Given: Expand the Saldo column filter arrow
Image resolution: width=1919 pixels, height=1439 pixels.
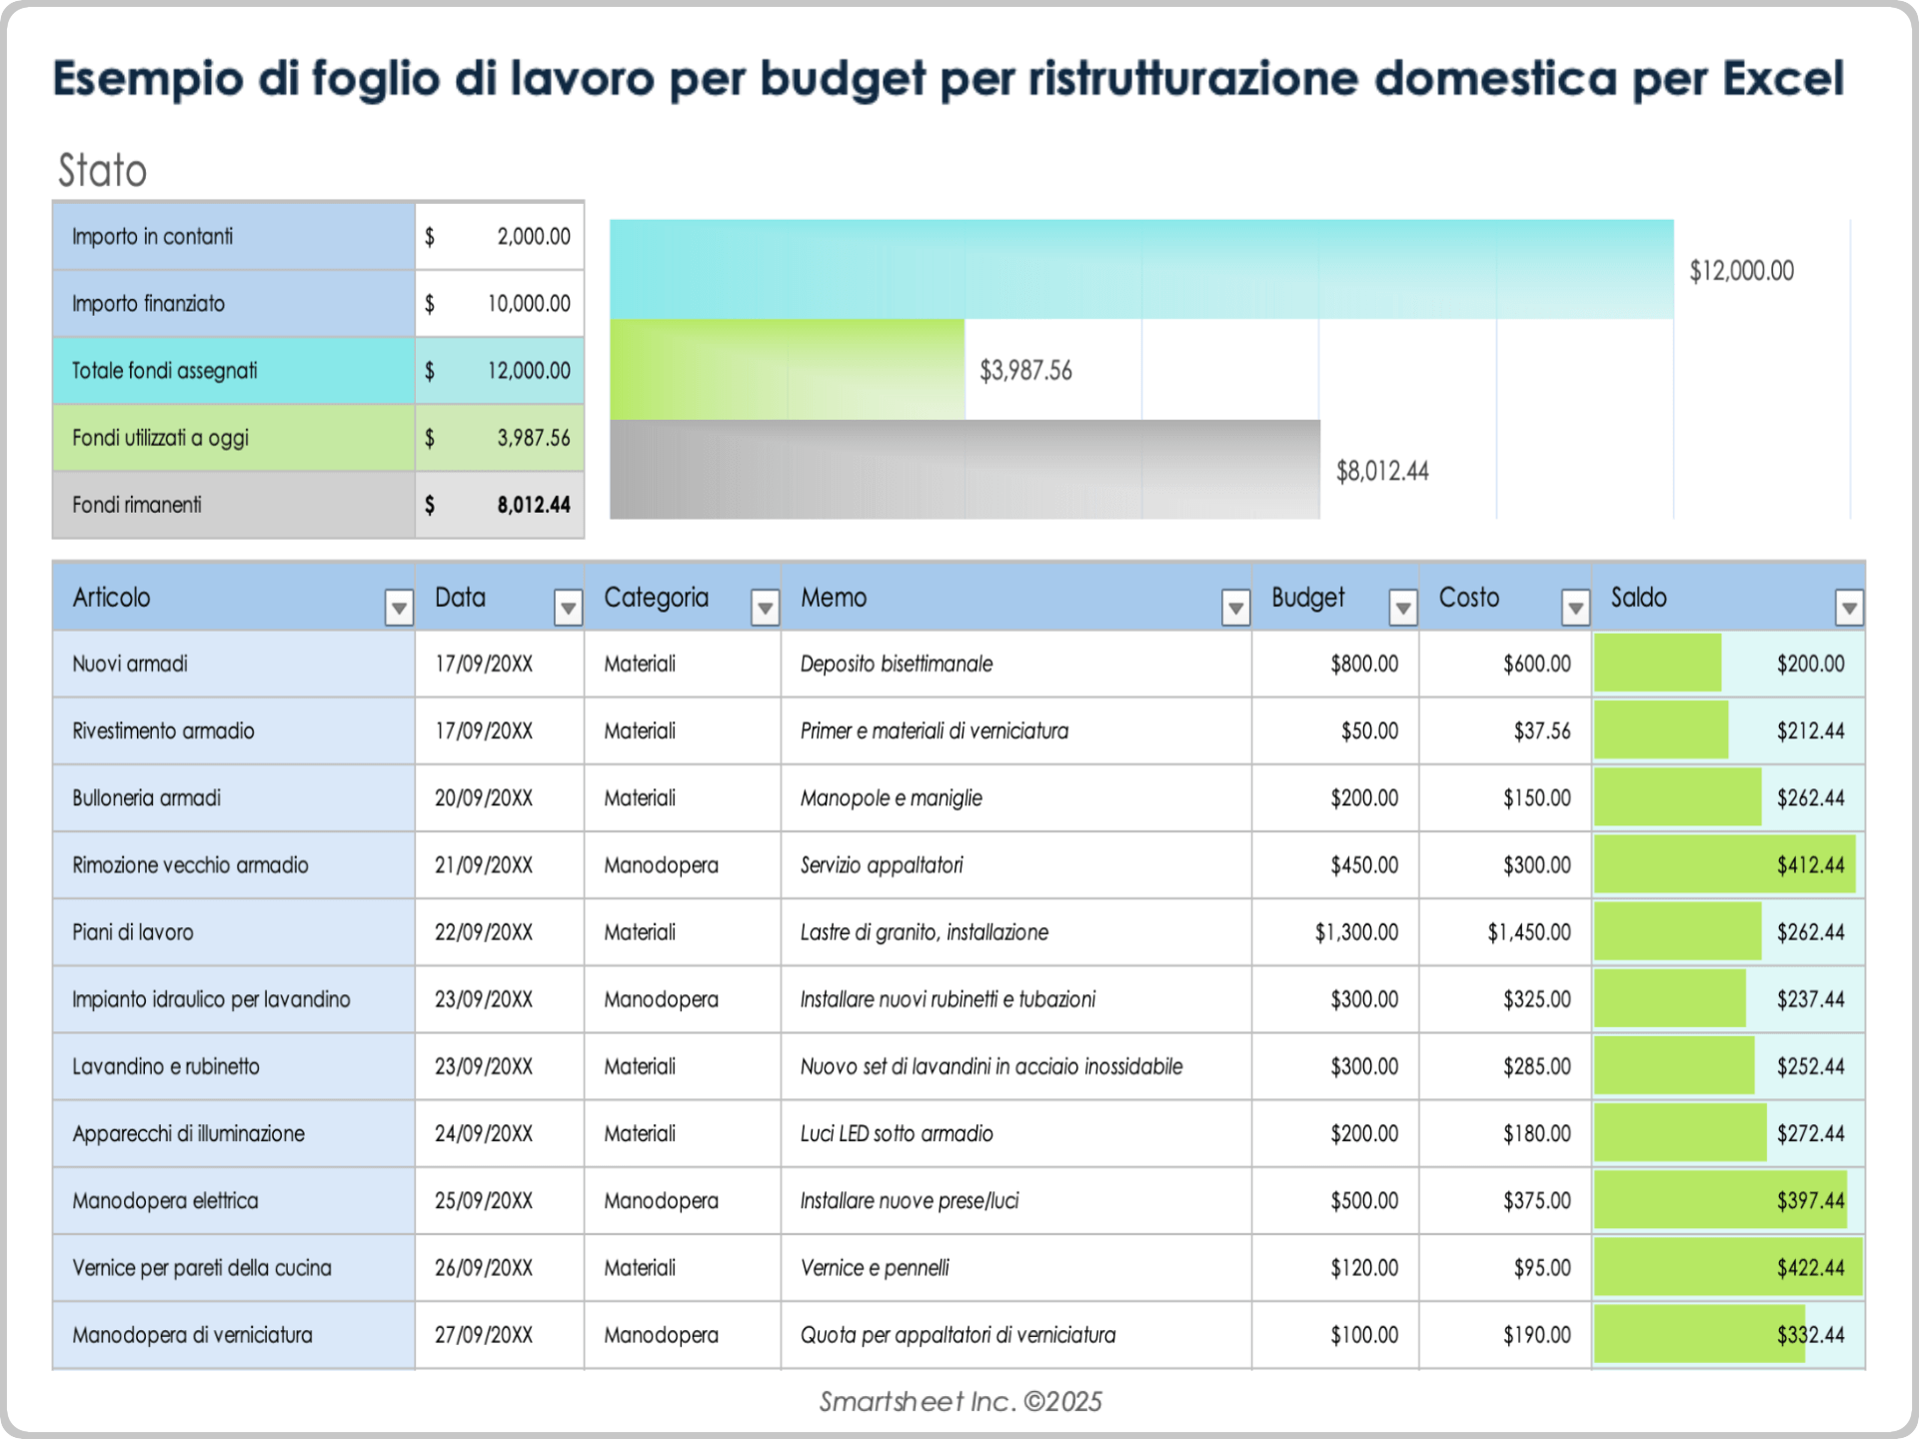Looking at the screenshot, I should [1849, 607].
